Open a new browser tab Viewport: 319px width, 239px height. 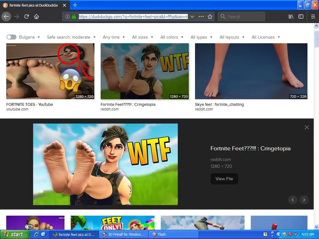75,5
